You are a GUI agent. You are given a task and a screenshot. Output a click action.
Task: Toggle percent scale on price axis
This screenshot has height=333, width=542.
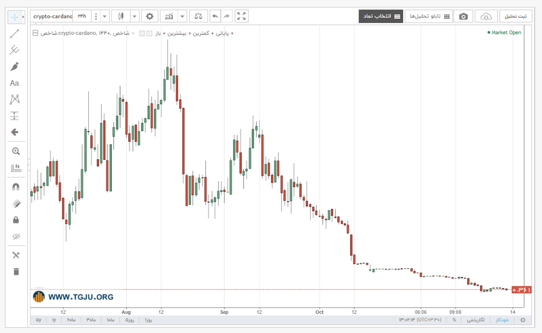(x=454, y=320)
